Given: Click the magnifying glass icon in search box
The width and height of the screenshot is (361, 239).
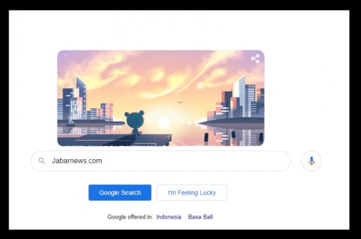Looking at the screenshot, I should [42, 160].
